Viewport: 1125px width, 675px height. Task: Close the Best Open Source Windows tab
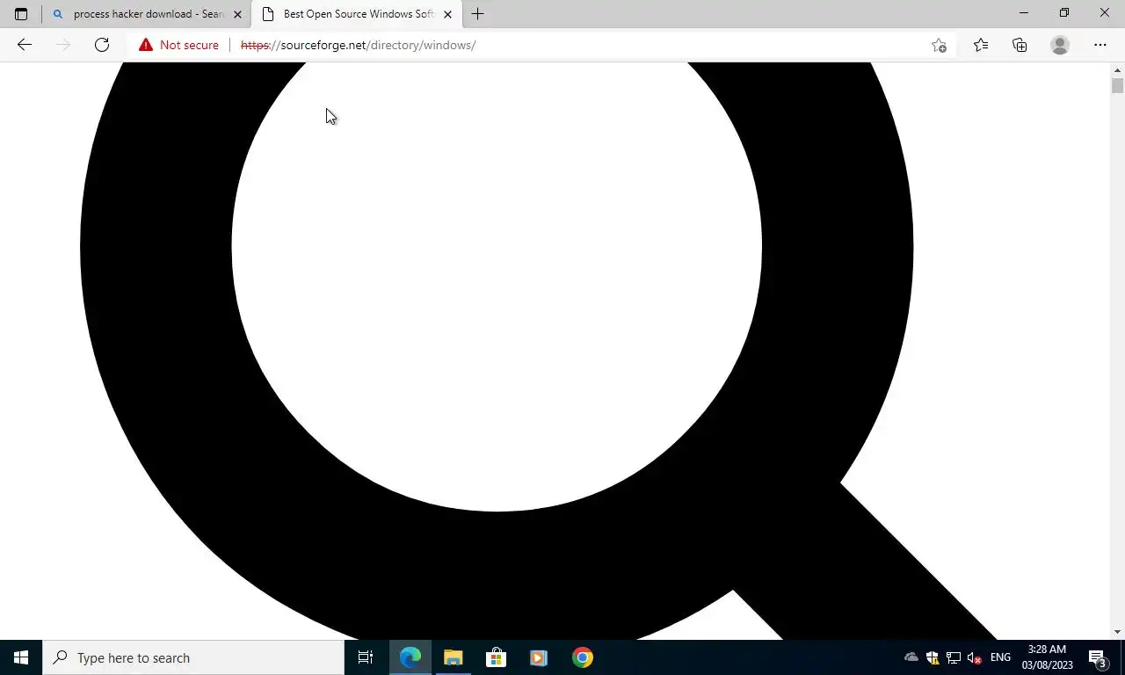click(x=447, y=14)
